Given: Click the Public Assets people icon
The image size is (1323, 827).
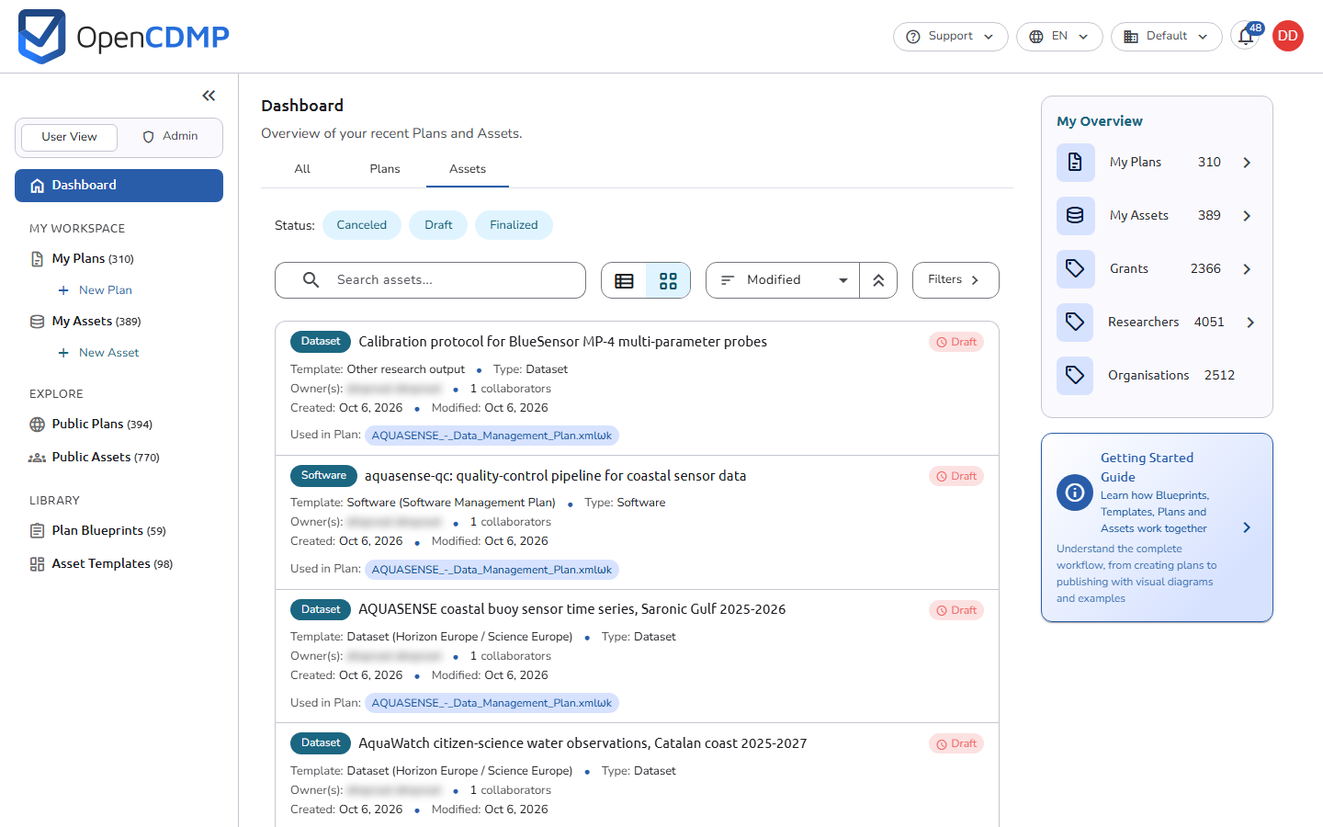Looking at the screenshot, I should pos(37,458).
